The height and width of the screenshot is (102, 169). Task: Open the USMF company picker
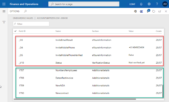tap(132, 4)
